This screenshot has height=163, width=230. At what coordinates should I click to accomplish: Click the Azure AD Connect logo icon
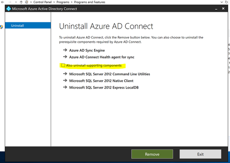coord(8,8)
